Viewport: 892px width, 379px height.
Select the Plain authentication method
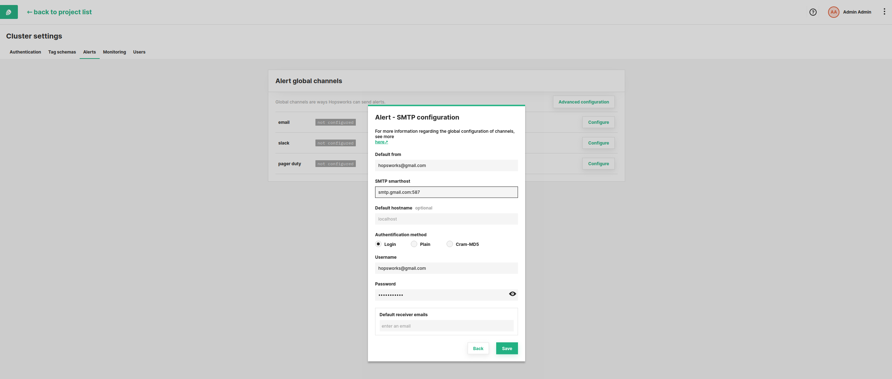(414, 244)
